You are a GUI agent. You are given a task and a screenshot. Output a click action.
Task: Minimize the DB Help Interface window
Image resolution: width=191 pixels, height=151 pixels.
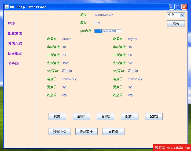(172, 7)
